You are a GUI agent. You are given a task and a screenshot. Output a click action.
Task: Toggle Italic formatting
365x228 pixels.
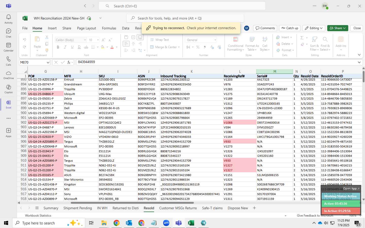[x=65, y=47]
